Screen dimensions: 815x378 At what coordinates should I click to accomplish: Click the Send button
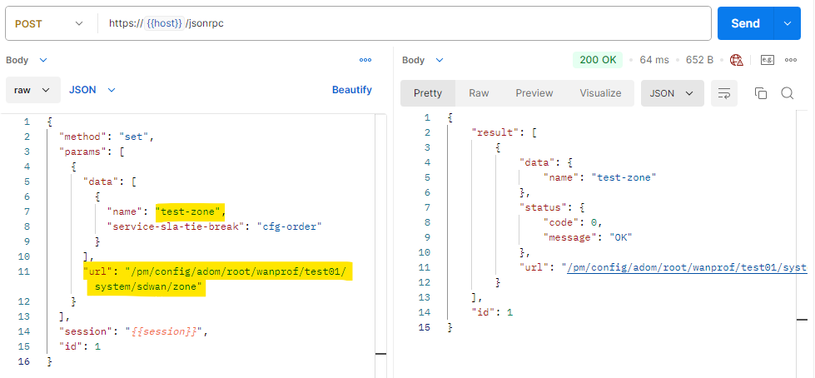pyautogui.click(x=745, y=23)
